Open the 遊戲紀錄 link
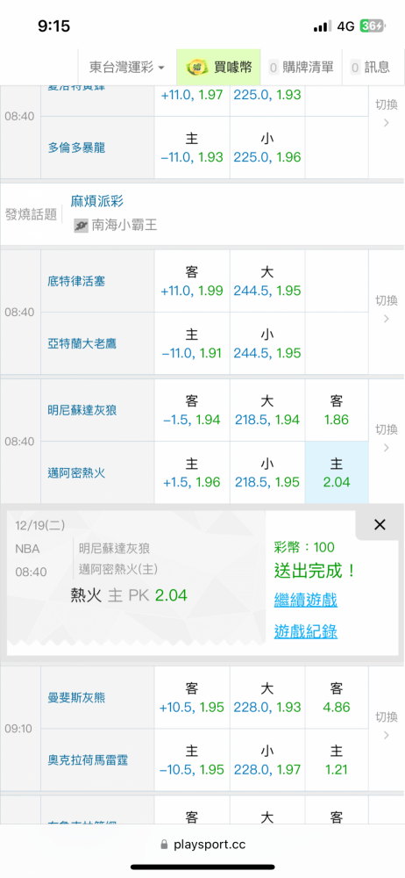The height and width of the screenshot is (878, 405). (x=305, y=631)
